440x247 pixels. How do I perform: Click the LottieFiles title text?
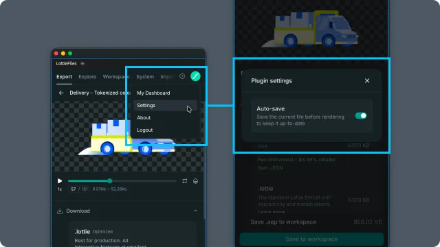(x=66, y=64)
